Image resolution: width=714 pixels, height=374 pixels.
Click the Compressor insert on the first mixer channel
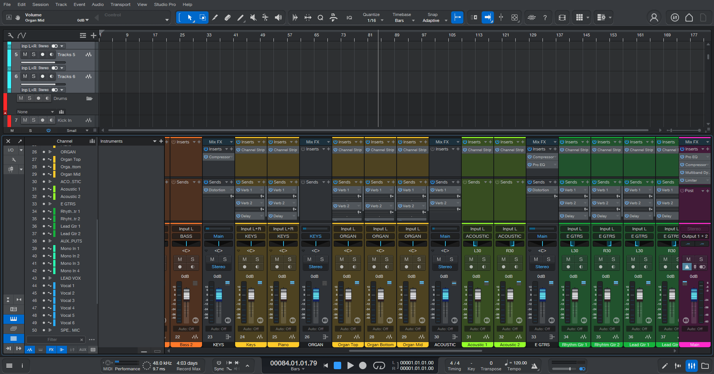coord(218,157)
